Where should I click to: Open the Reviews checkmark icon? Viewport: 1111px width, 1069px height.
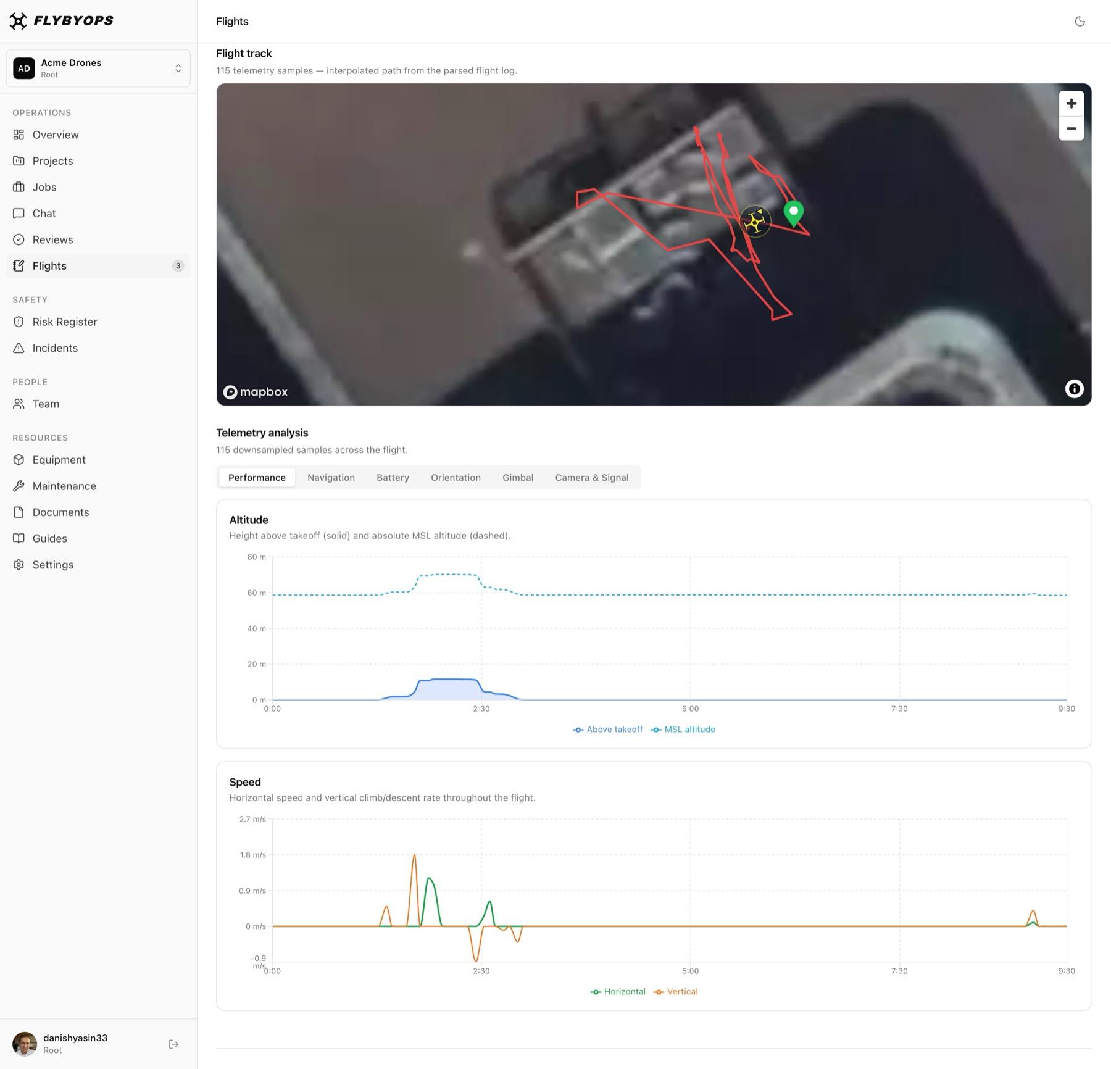[x=19, y=239]
